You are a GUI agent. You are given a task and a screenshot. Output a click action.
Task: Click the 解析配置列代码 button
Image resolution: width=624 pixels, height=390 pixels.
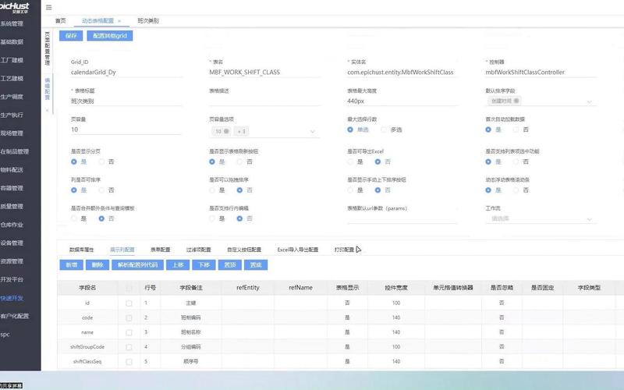tap(138, 265)
